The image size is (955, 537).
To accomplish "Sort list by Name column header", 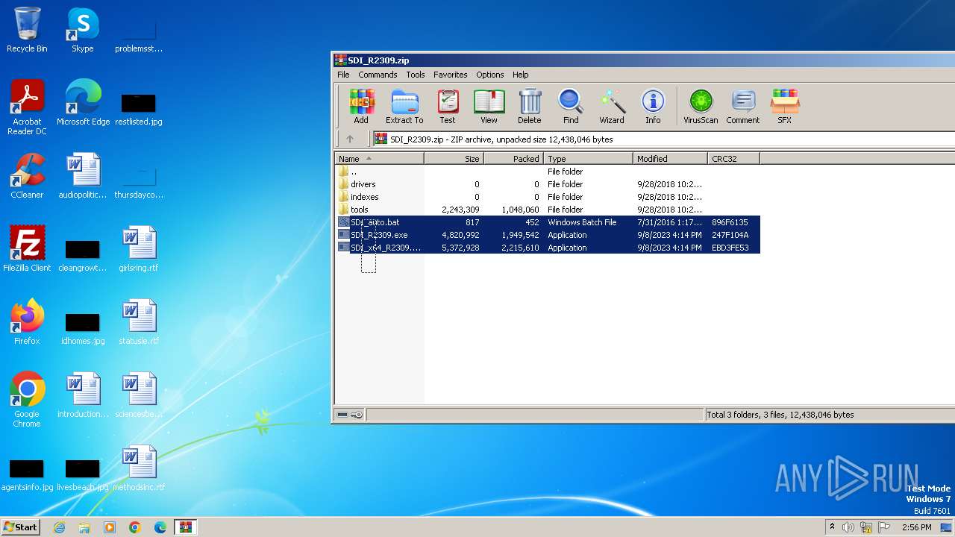I will tap(379, 158).
